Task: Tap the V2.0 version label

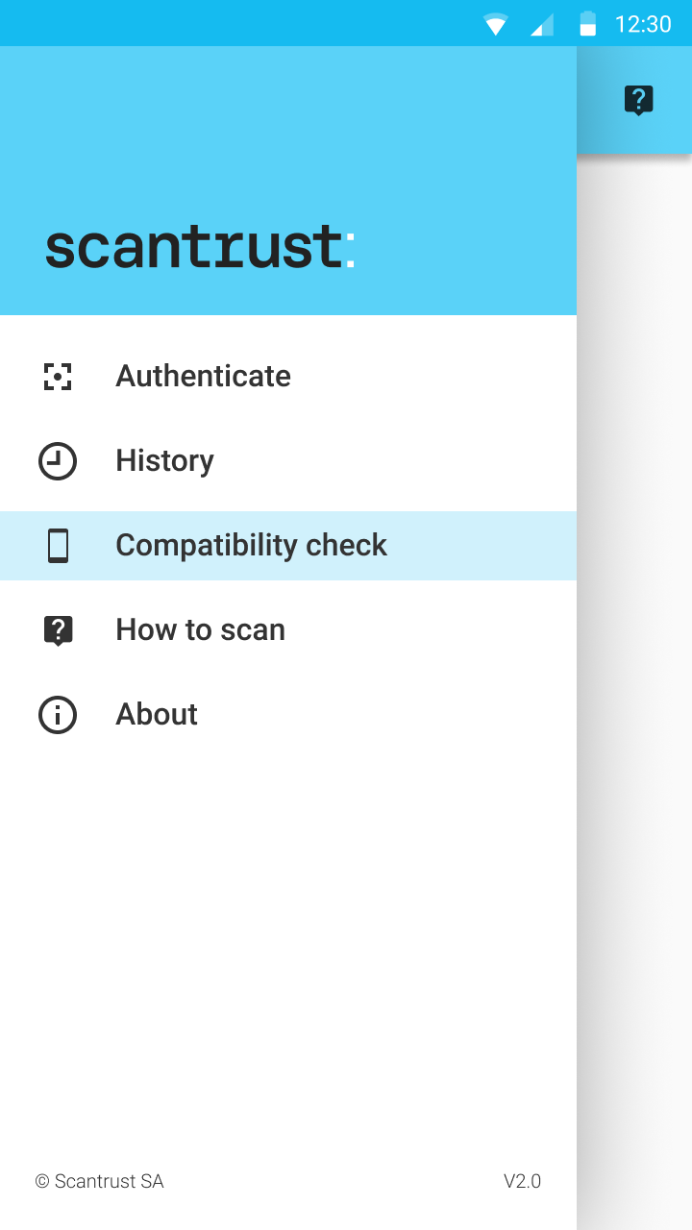Action: click(x=523, y=1182)
